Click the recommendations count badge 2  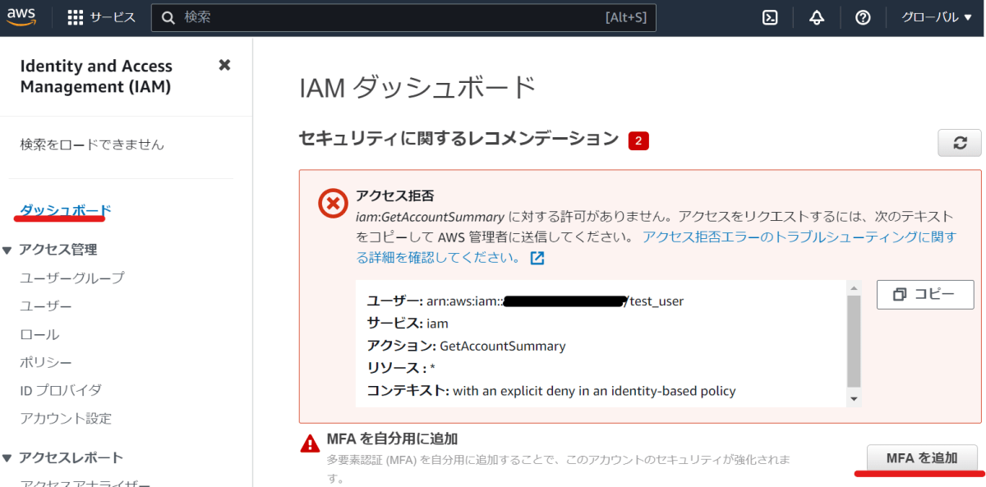[638, 141]
